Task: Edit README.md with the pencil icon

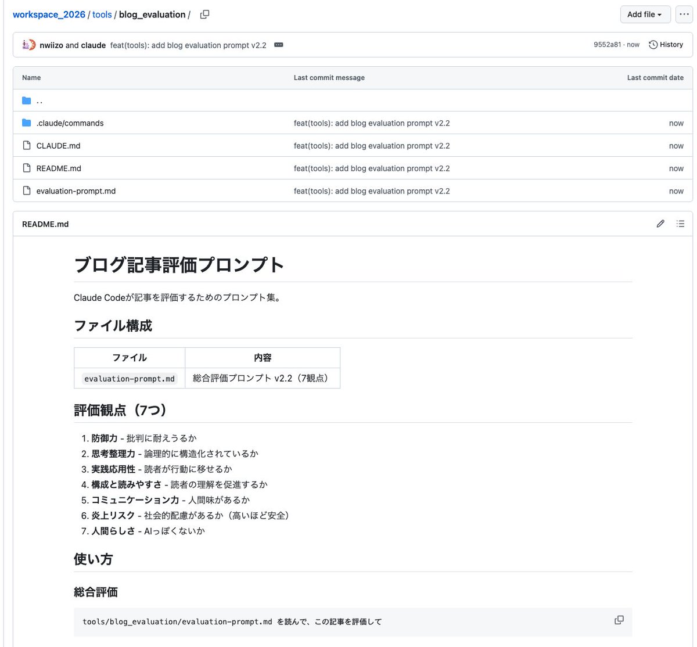Action: [x=660, y=224]
